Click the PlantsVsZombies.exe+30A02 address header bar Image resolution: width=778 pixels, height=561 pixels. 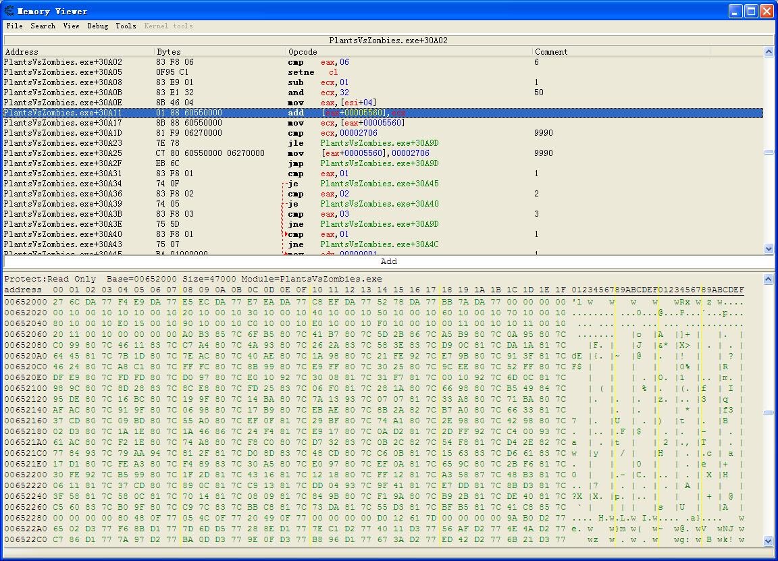click(388, 41)
